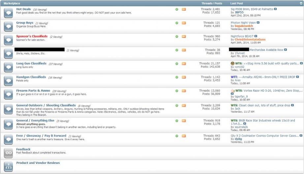Click the Product and Vendor Reviews category icon
This screenshot has height=174, width=304.
(x=8, y=166)
